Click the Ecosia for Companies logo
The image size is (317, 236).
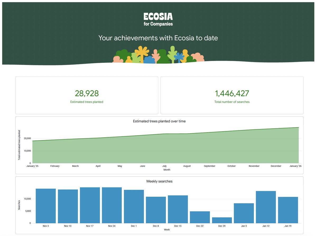[158, 19]
